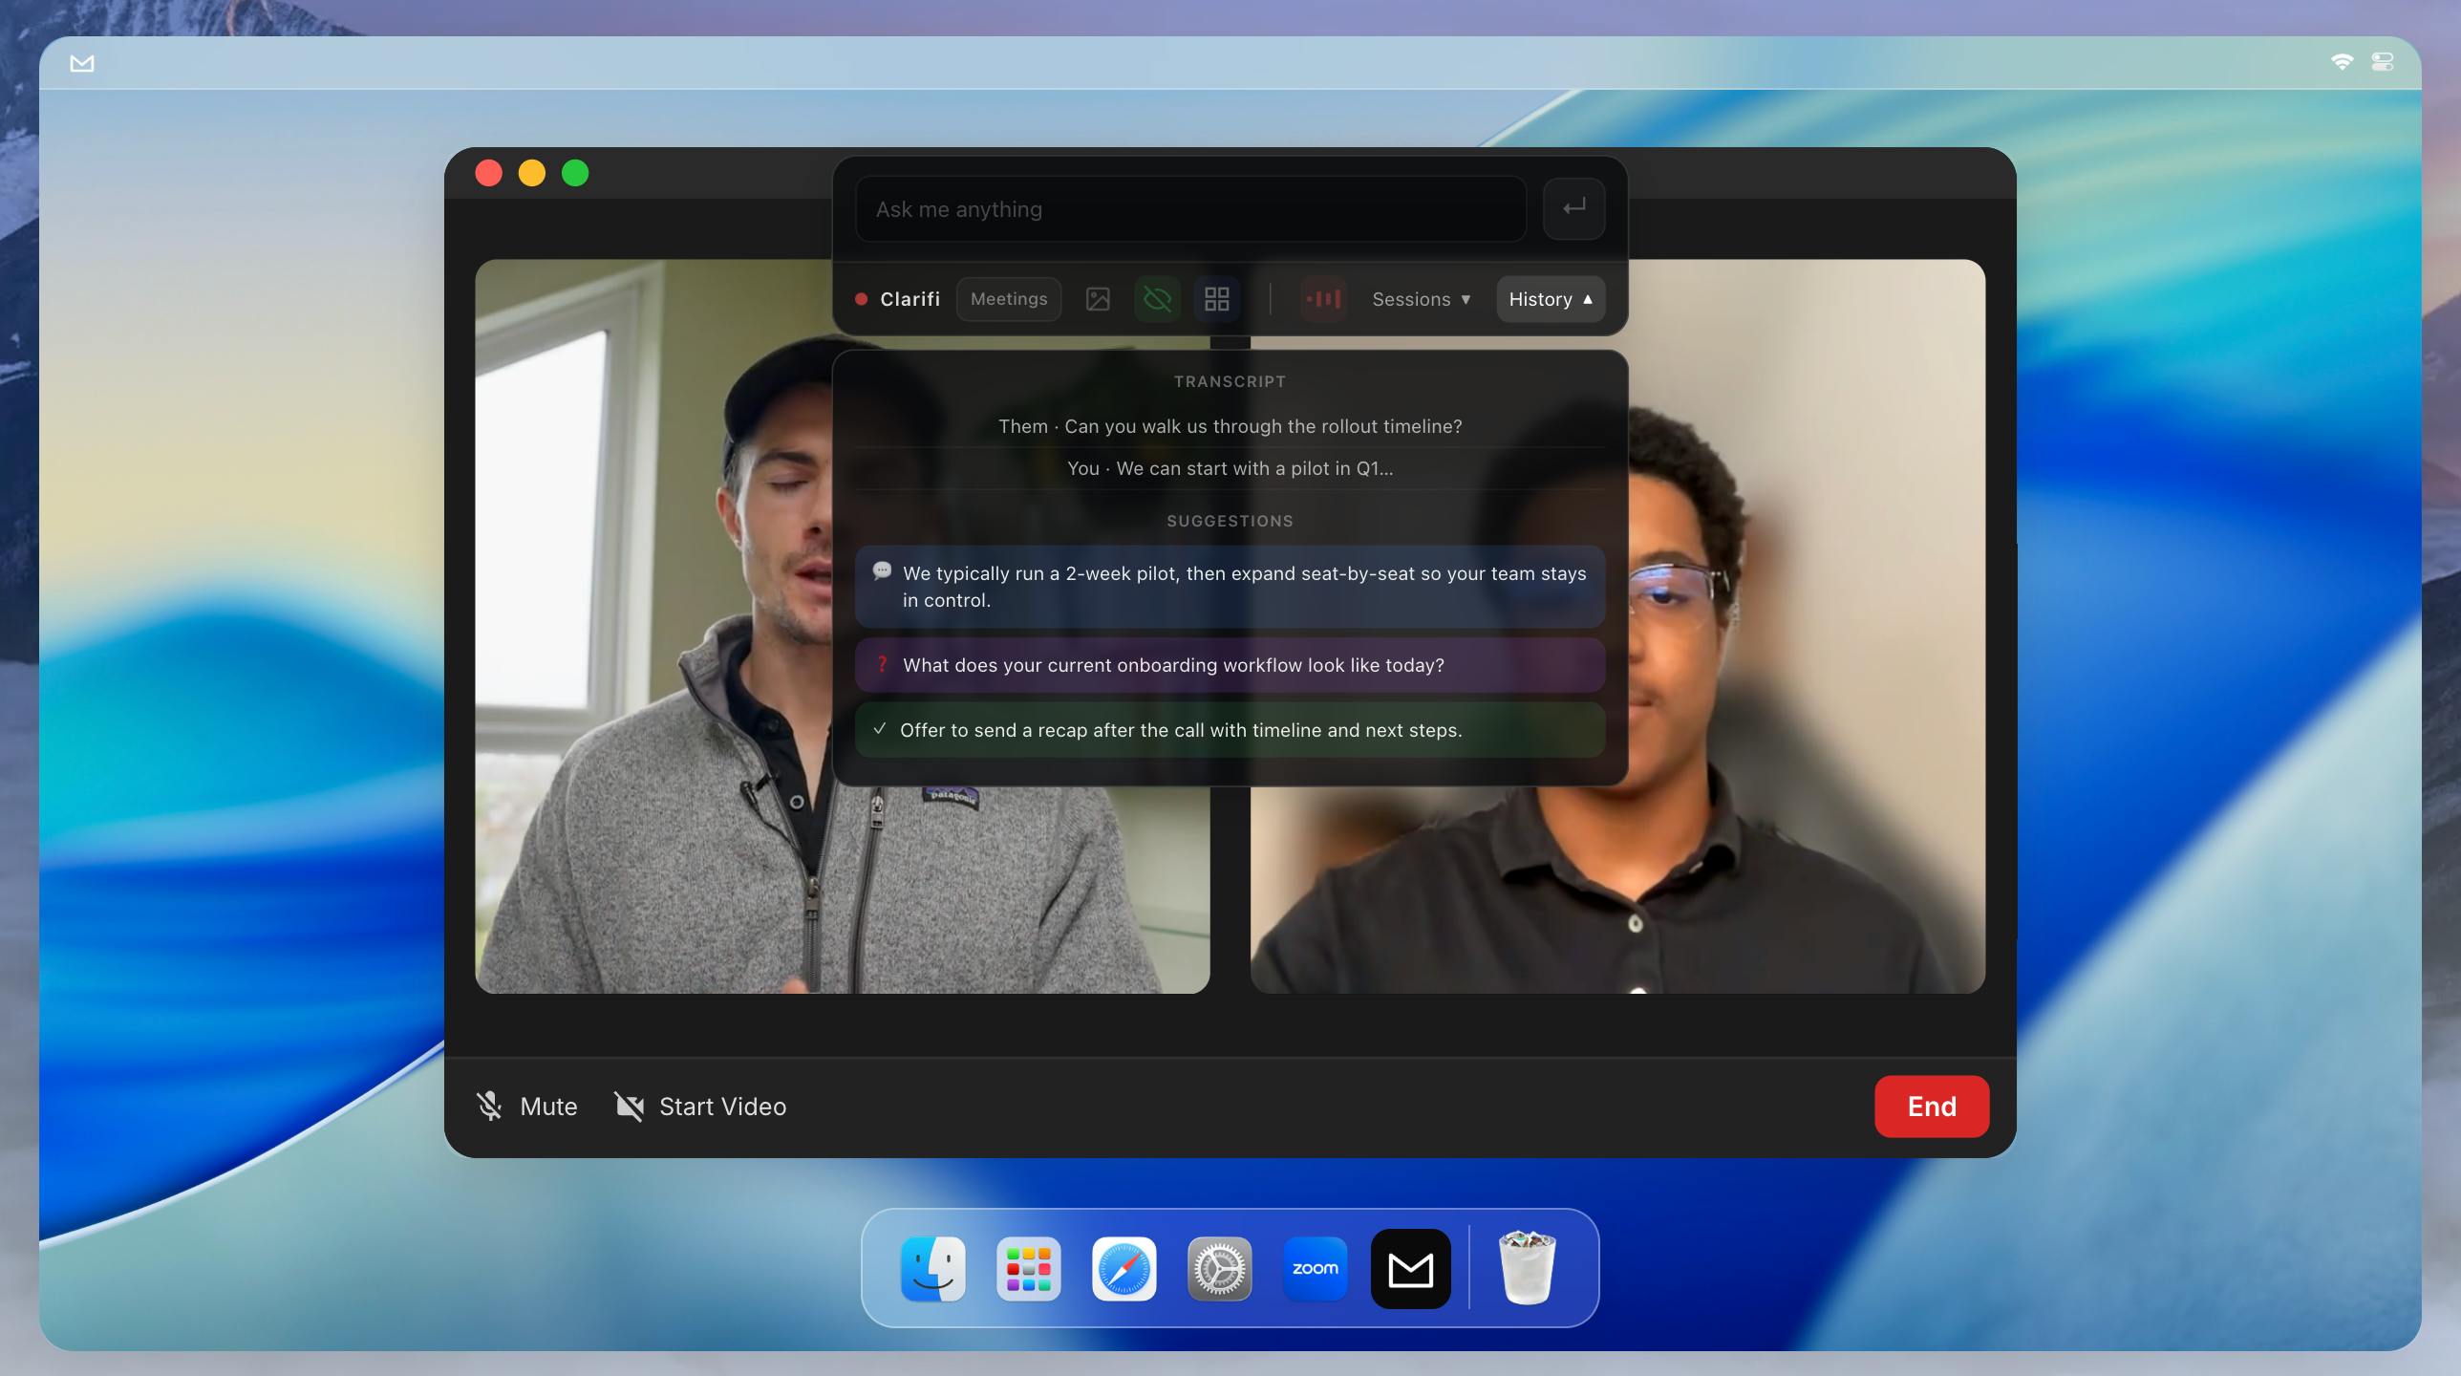
Task: Click the red recording dot beside Clarifi
Action: coord(861,299)
